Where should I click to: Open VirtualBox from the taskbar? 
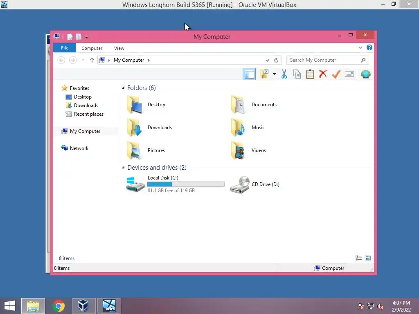coord(83,306)
